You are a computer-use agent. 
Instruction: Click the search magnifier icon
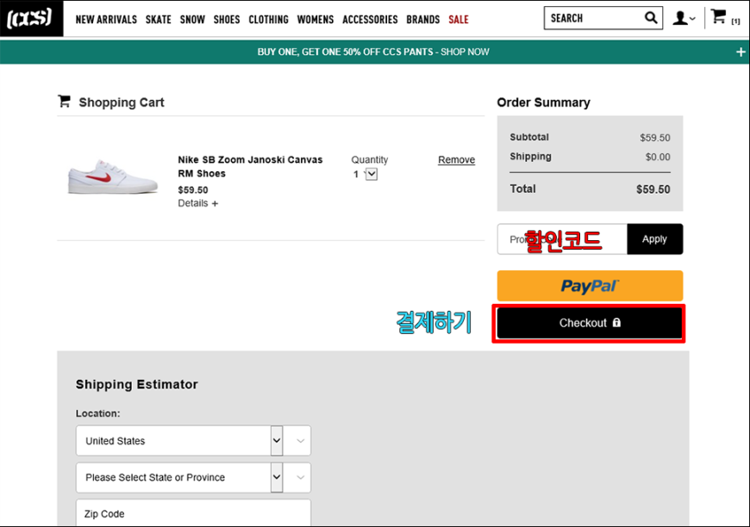tap(651, 18)
